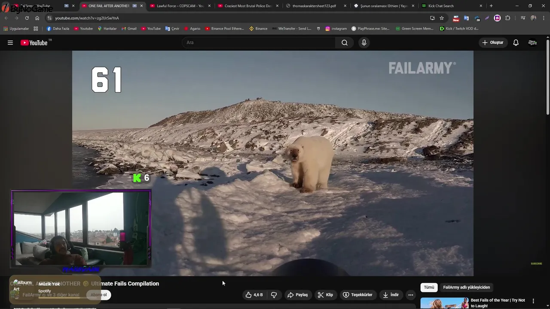Open Best Fails of the Year thumbnail
550x309 pixels.
tap(445, 303)
